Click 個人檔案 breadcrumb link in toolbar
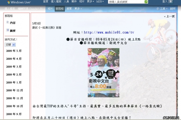The image size is (181, 120). pos(10,9)
